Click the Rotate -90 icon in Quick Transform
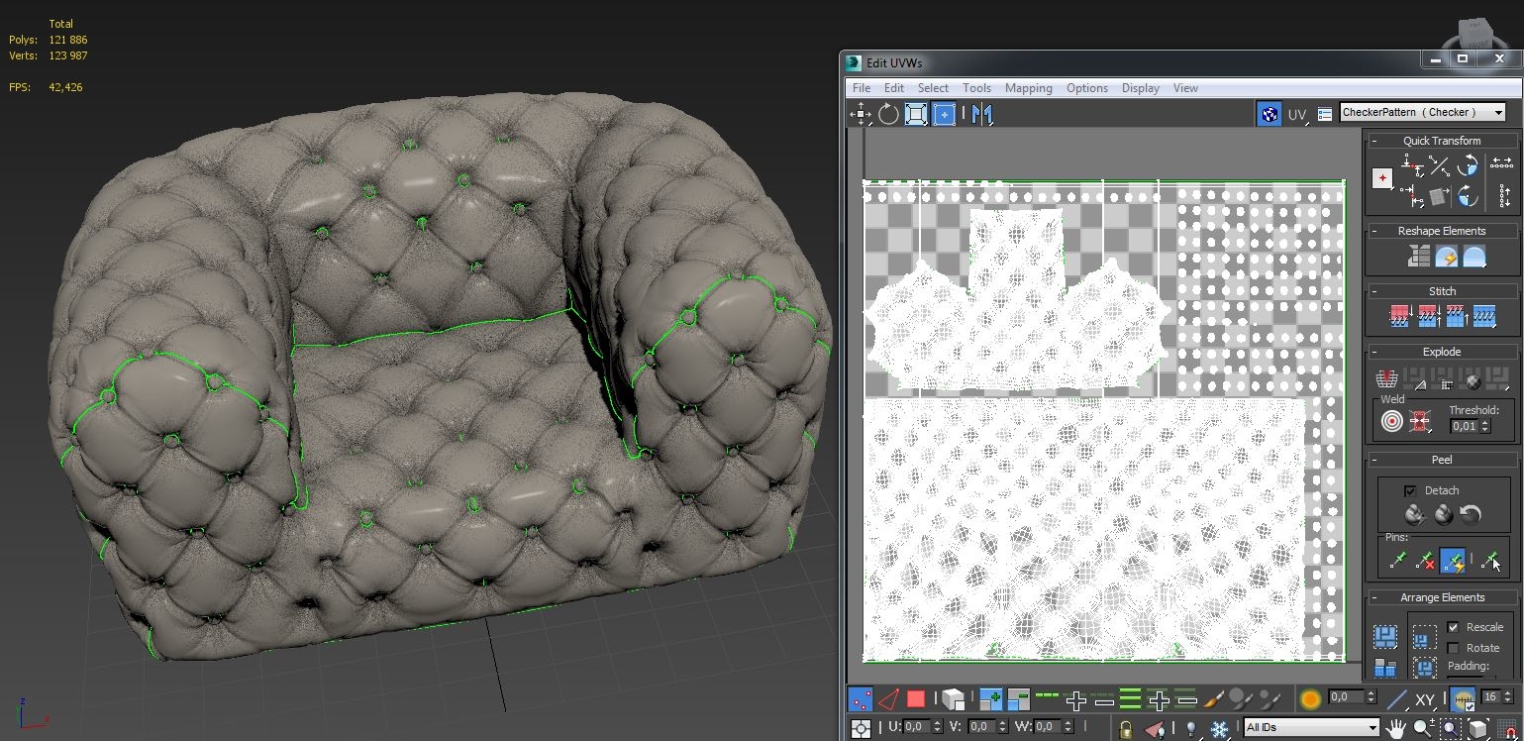Viewport: 1524px width, 741px height. click(1468, 196)
